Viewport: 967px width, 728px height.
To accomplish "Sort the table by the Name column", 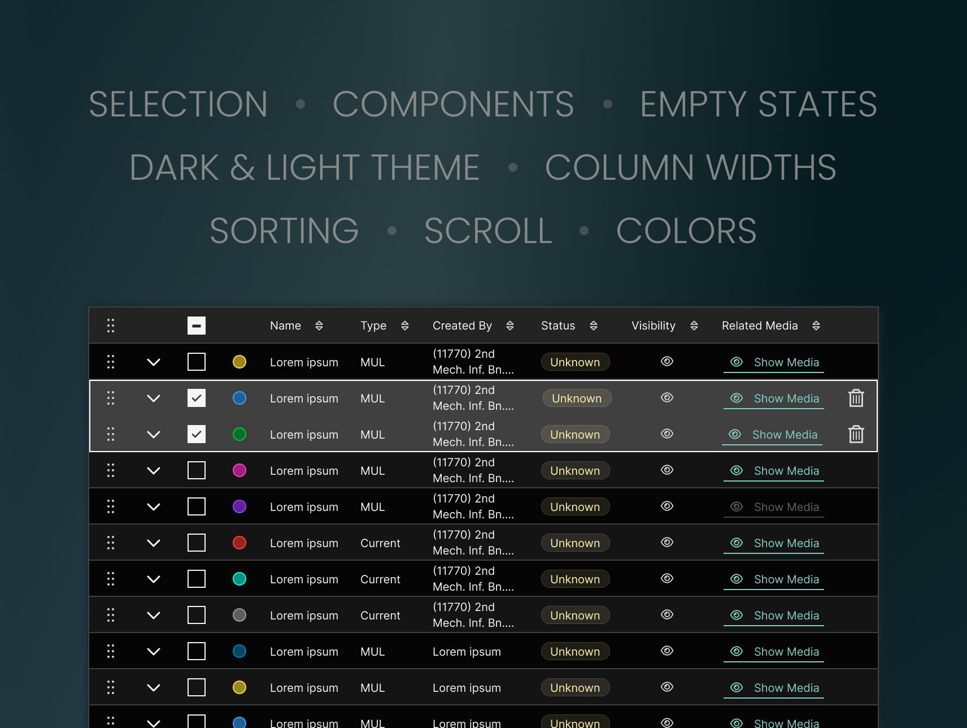I will [x=319, y=326].
